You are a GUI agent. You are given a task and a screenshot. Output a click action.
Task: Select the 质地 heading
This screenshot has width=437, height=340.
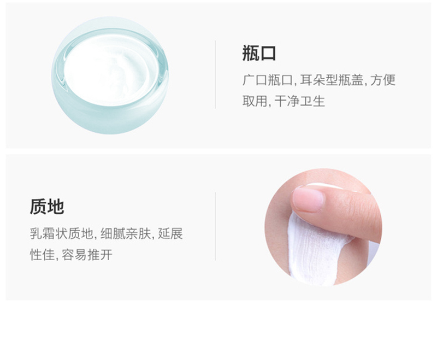[47, 207]
